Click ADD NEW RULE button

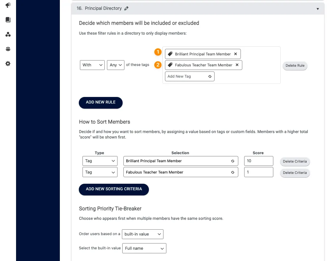(101, 102)
